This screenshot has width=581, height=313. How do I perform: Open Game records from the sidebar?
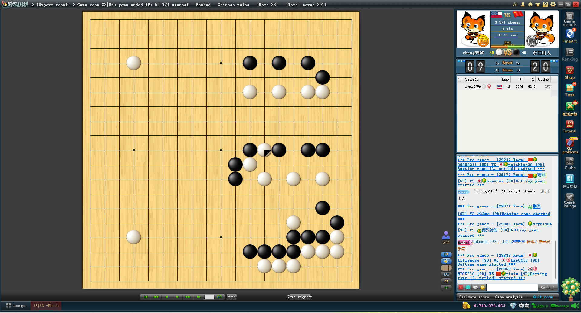coord(570,19)
